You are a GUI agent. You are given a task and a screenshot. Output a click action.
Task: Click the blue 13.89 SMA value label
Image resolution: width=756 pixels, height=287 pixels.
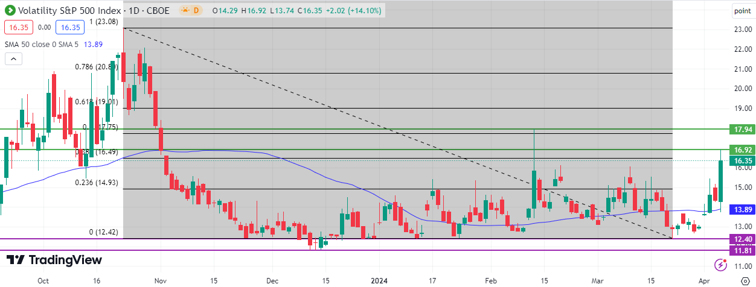point(742,209)
